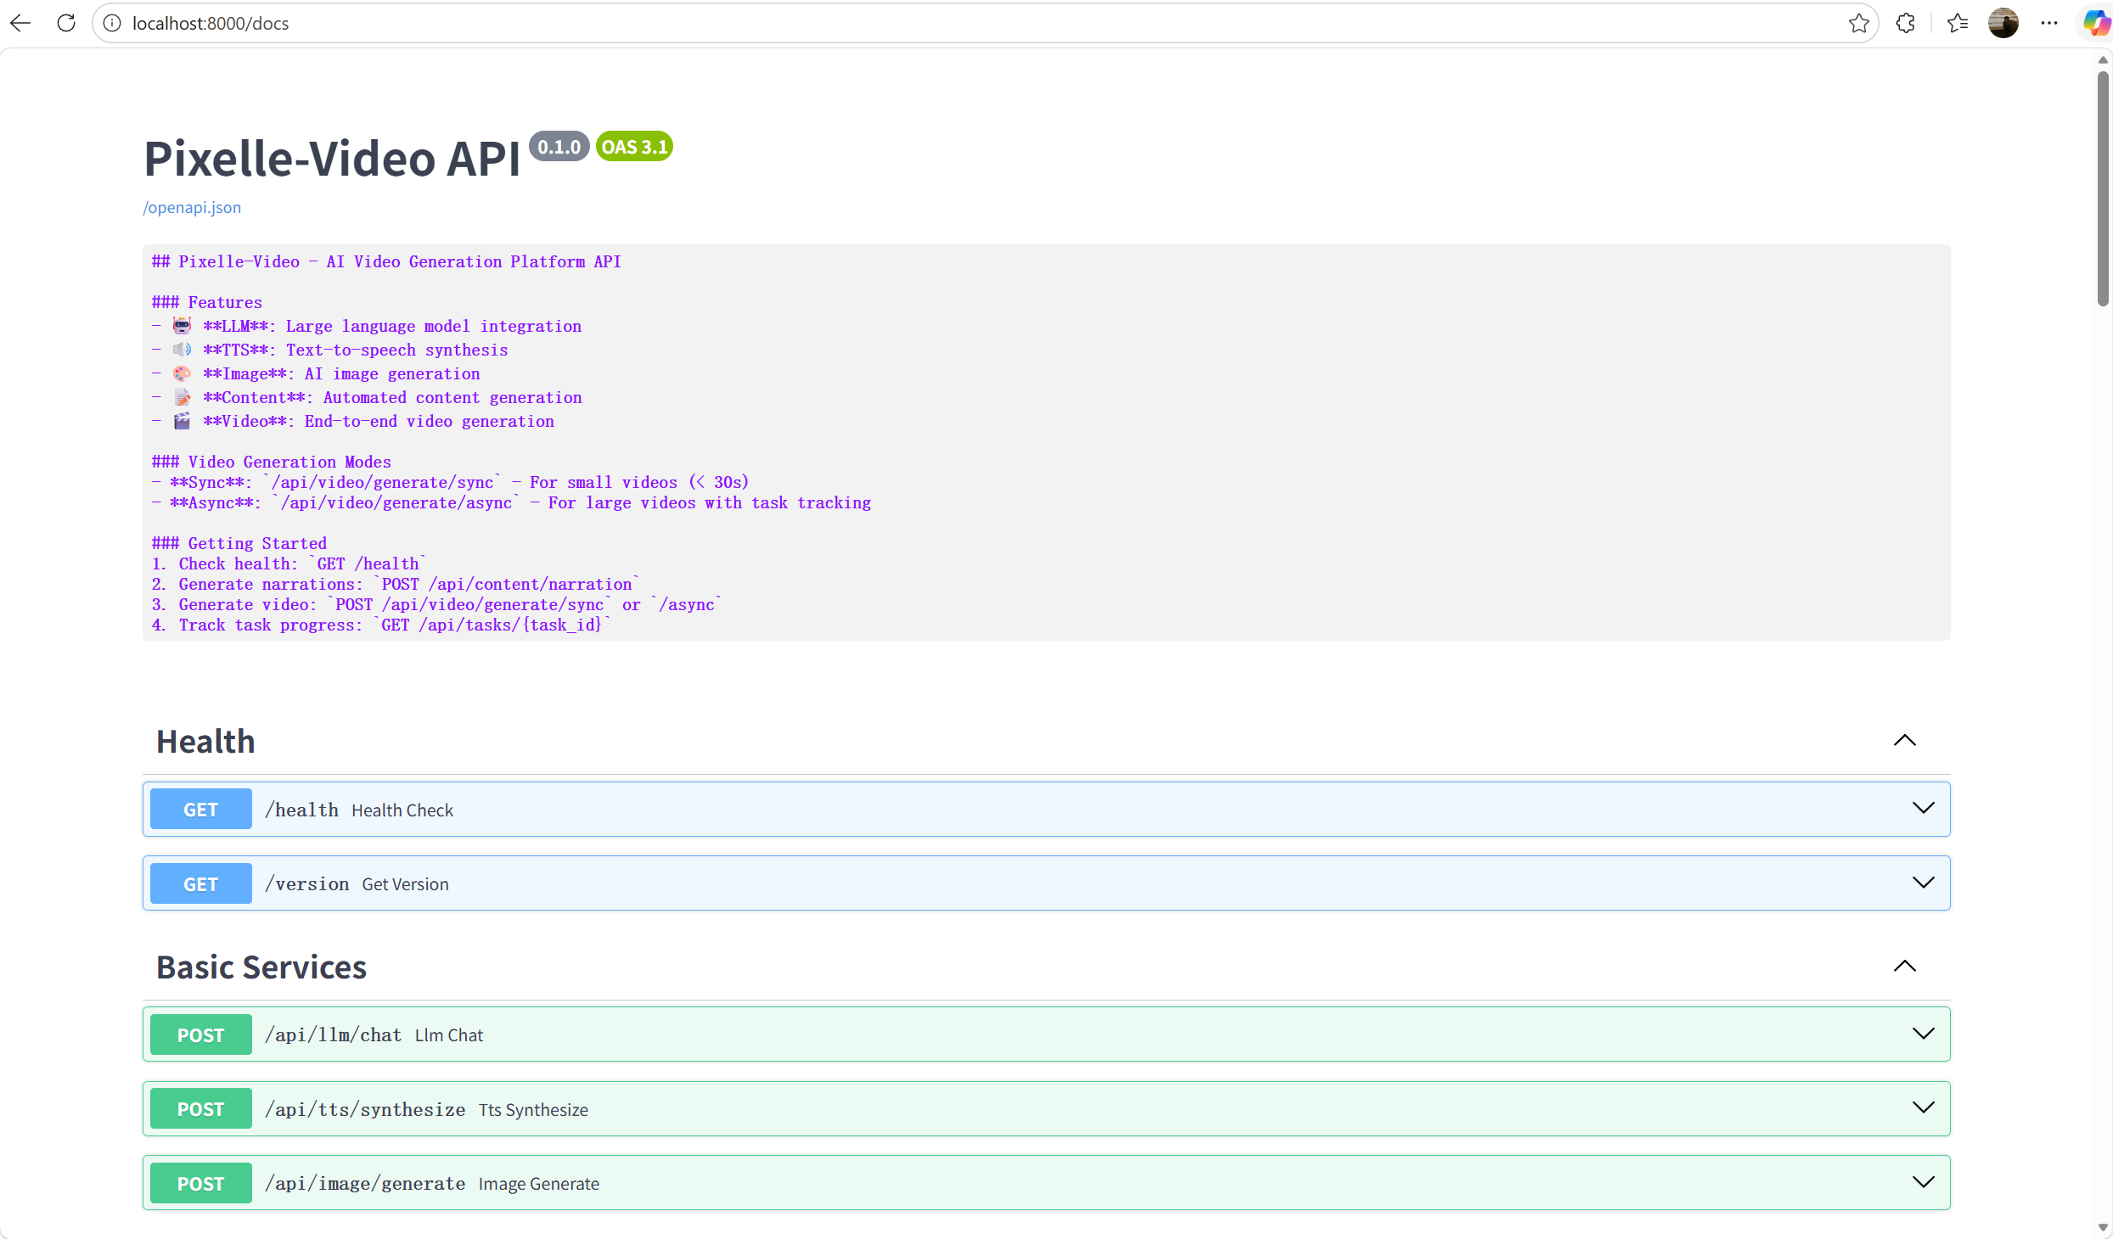
Task: Collapse the Basic Services section
Action: [x=1904, y=967]
